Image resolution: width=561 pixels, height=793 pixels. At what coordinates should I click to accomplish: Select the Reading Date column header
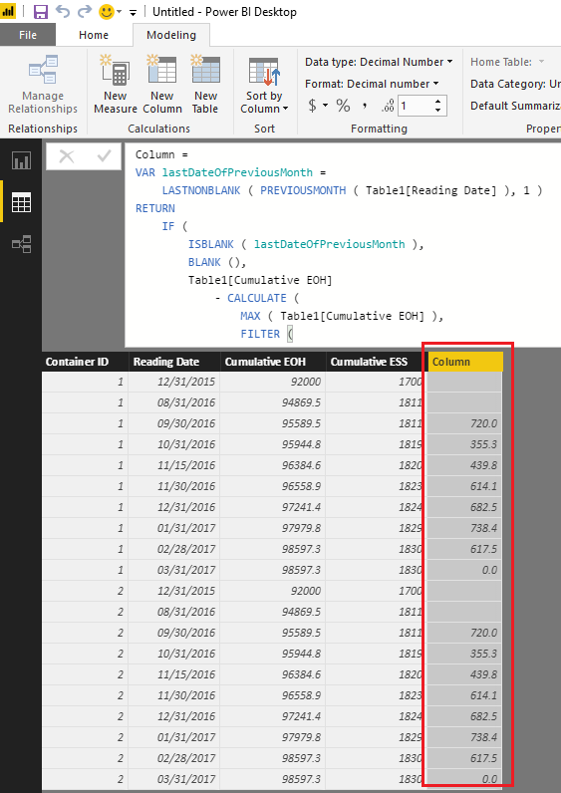point(174,362)
